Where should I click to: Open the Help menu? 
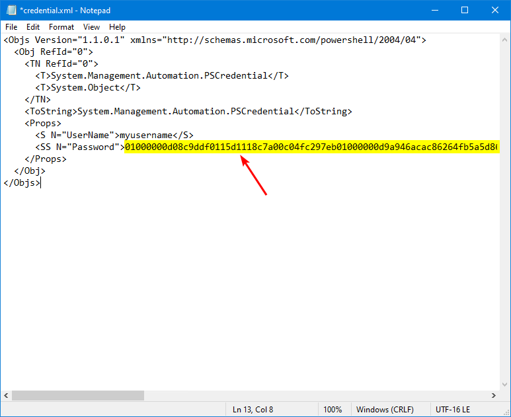coord(117,27)
